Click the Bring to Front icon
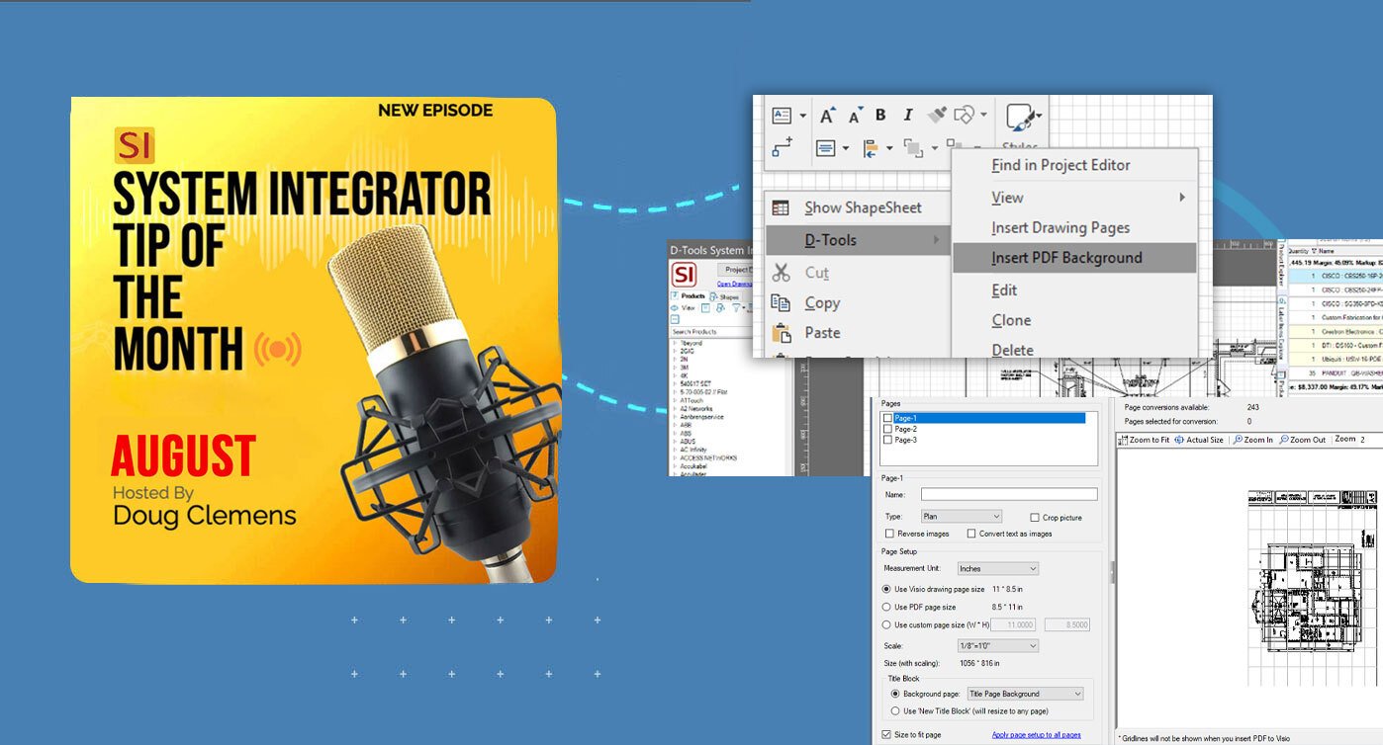 pyautogui.click(x=912, y=148)
